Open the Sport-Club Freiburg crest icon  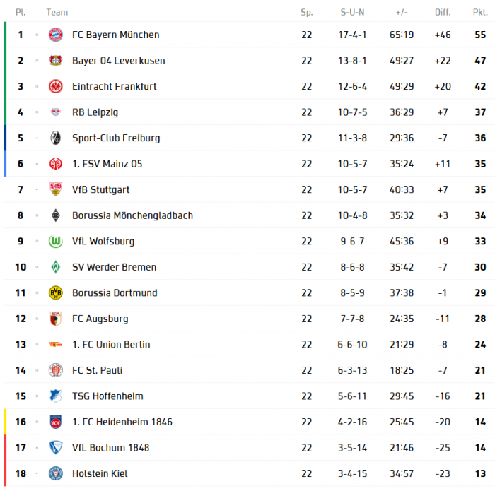click(x=56, y=138)
